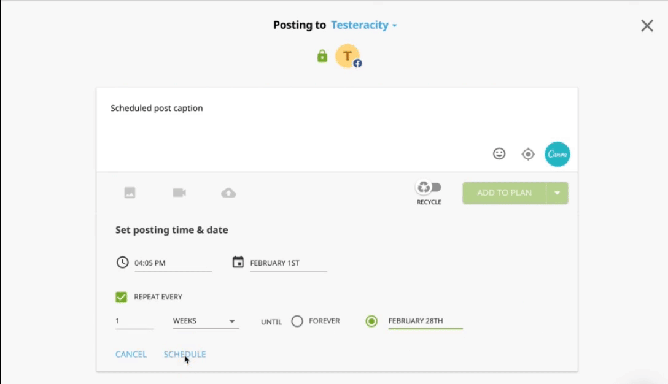Click the add video icon

tap(179, 193)
